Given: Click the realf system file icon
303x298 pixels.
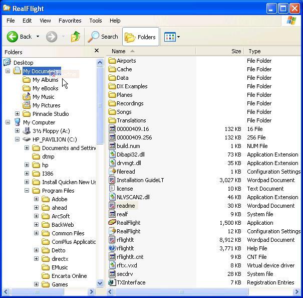Looking at the screenshot, I should [112, 214].
